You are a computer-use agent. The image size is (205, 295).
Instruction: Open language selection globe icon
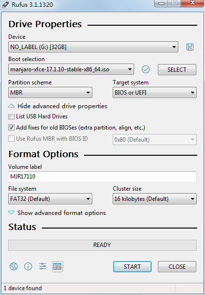click(14, 266)
